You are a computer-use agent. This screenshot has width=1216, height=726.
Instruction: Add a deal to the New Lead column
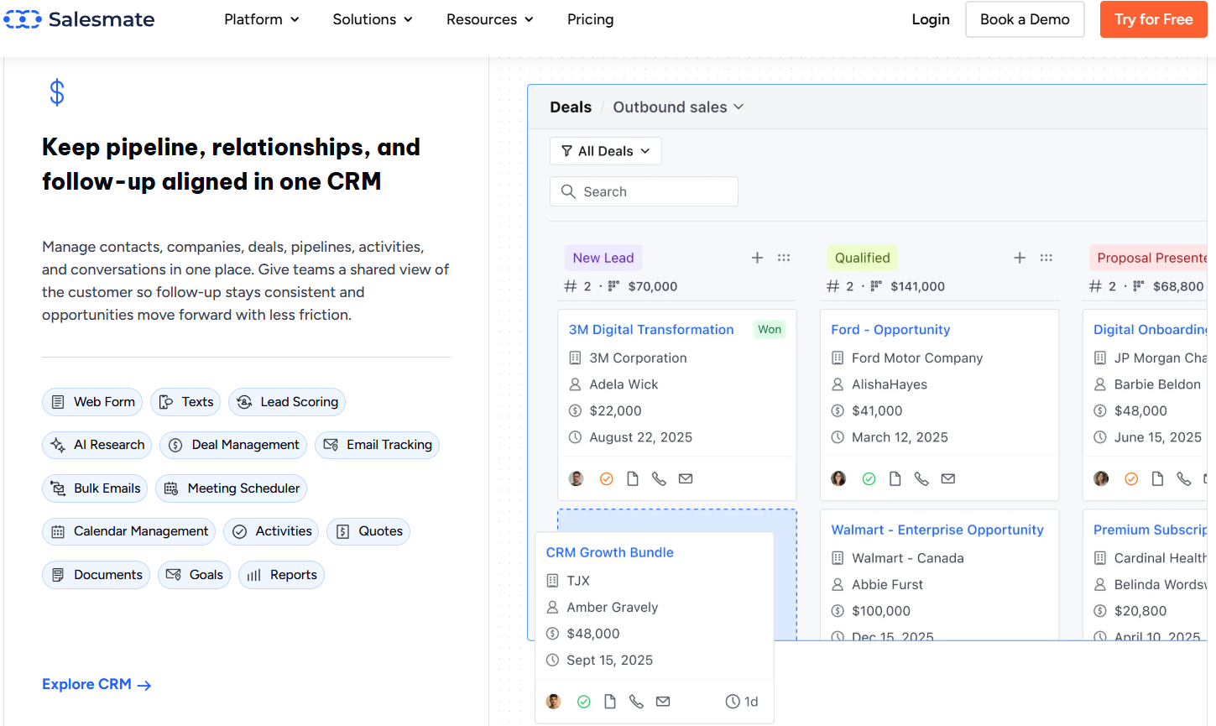[x=757, y=258]
